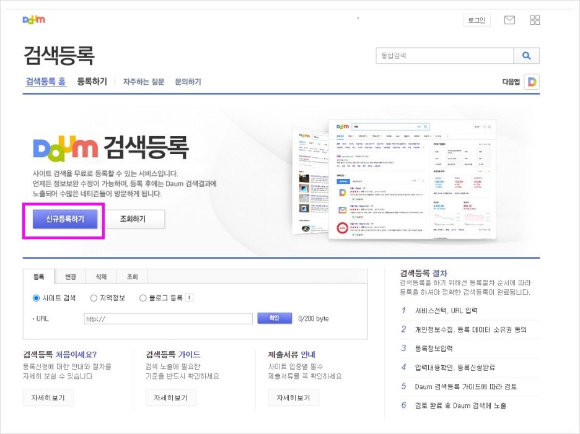Switch to the 등록 tab
This screenshot has width=580, height=434.
pyautogui.click(x=39, y=277)
